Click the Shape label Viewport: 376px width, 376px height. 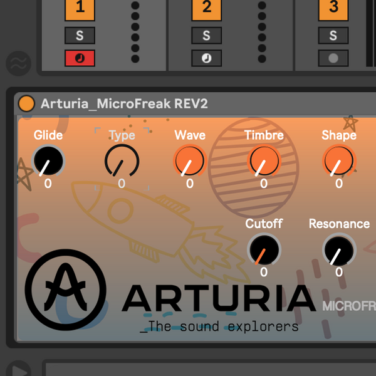point(339,135)
